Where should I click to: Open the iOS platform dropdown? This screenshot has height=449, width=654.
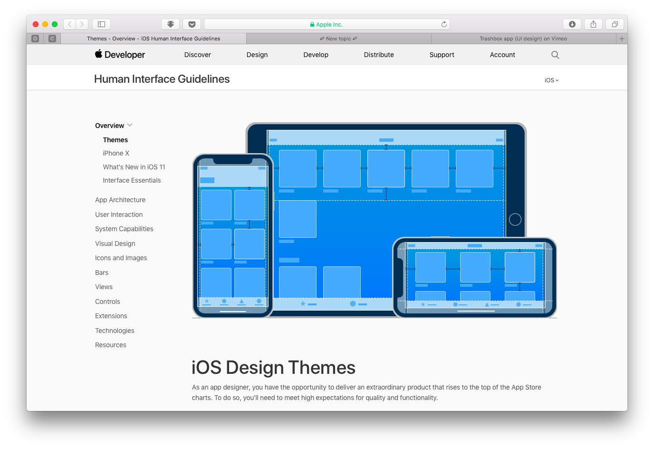(x=552, y=80)
